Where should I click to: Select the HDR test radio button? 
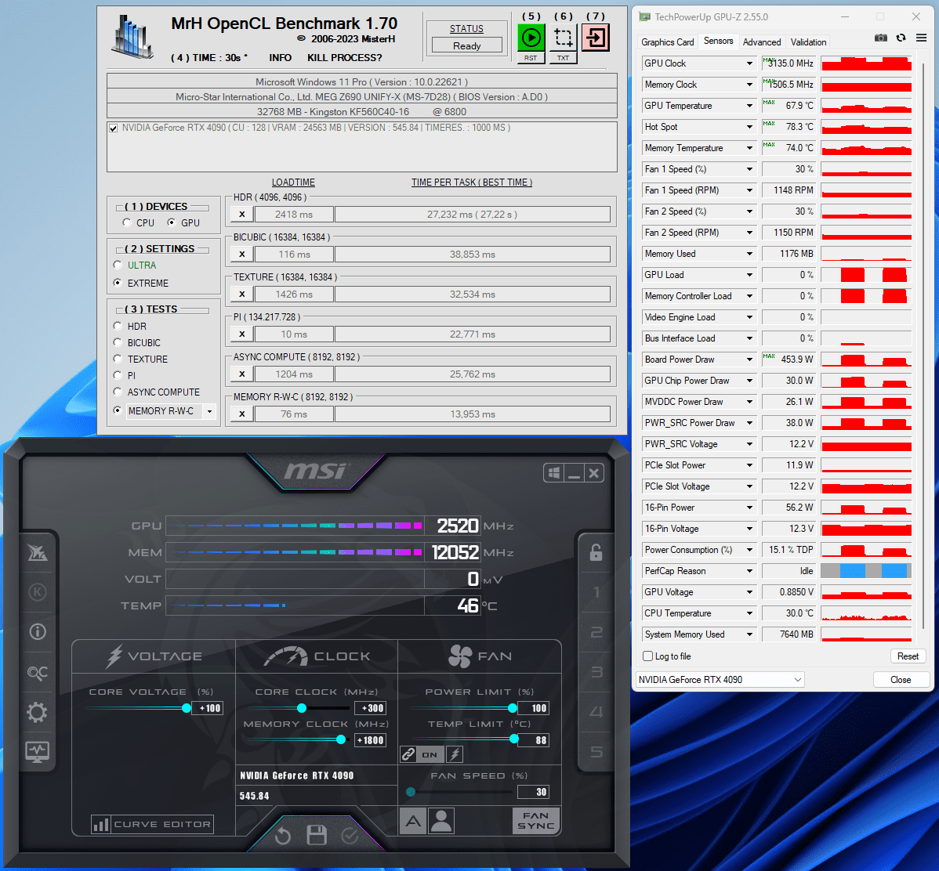point(118,326)
